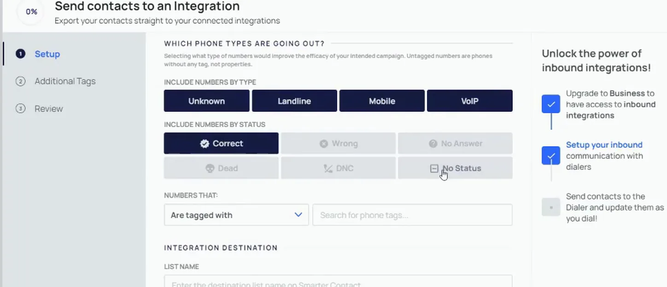667x287 pixels.
Task: Click the checkmark box beside Upgrade to Business
Action: pos(551,104)
